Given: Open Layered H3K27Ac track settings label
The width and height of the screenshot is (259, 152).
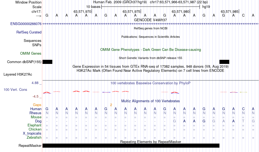Looking at the screenshot, I should coord(18,75).
